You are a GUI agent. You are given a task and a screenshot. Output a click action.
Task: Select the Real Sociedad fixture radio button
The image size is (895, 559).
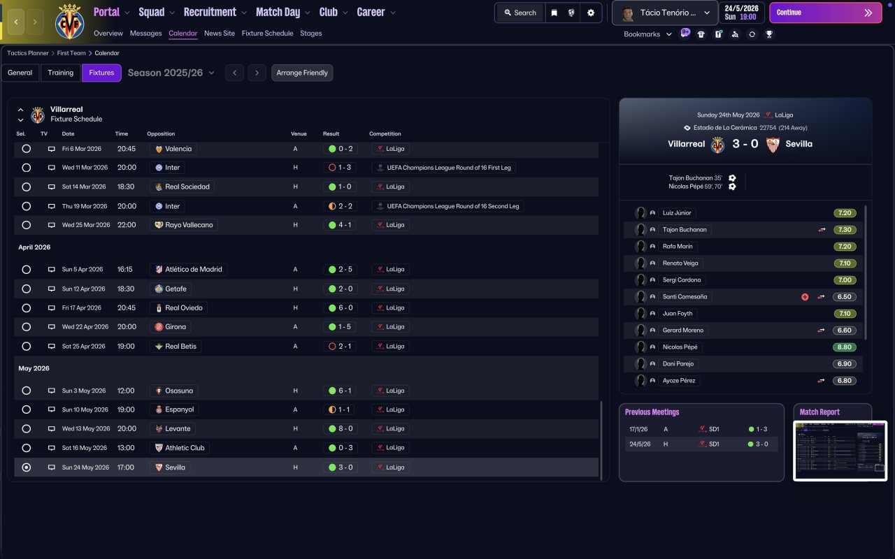[x=27, y=187]
